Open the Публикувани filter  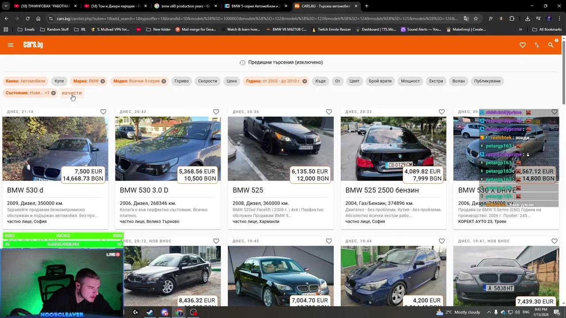pos(487,81)
